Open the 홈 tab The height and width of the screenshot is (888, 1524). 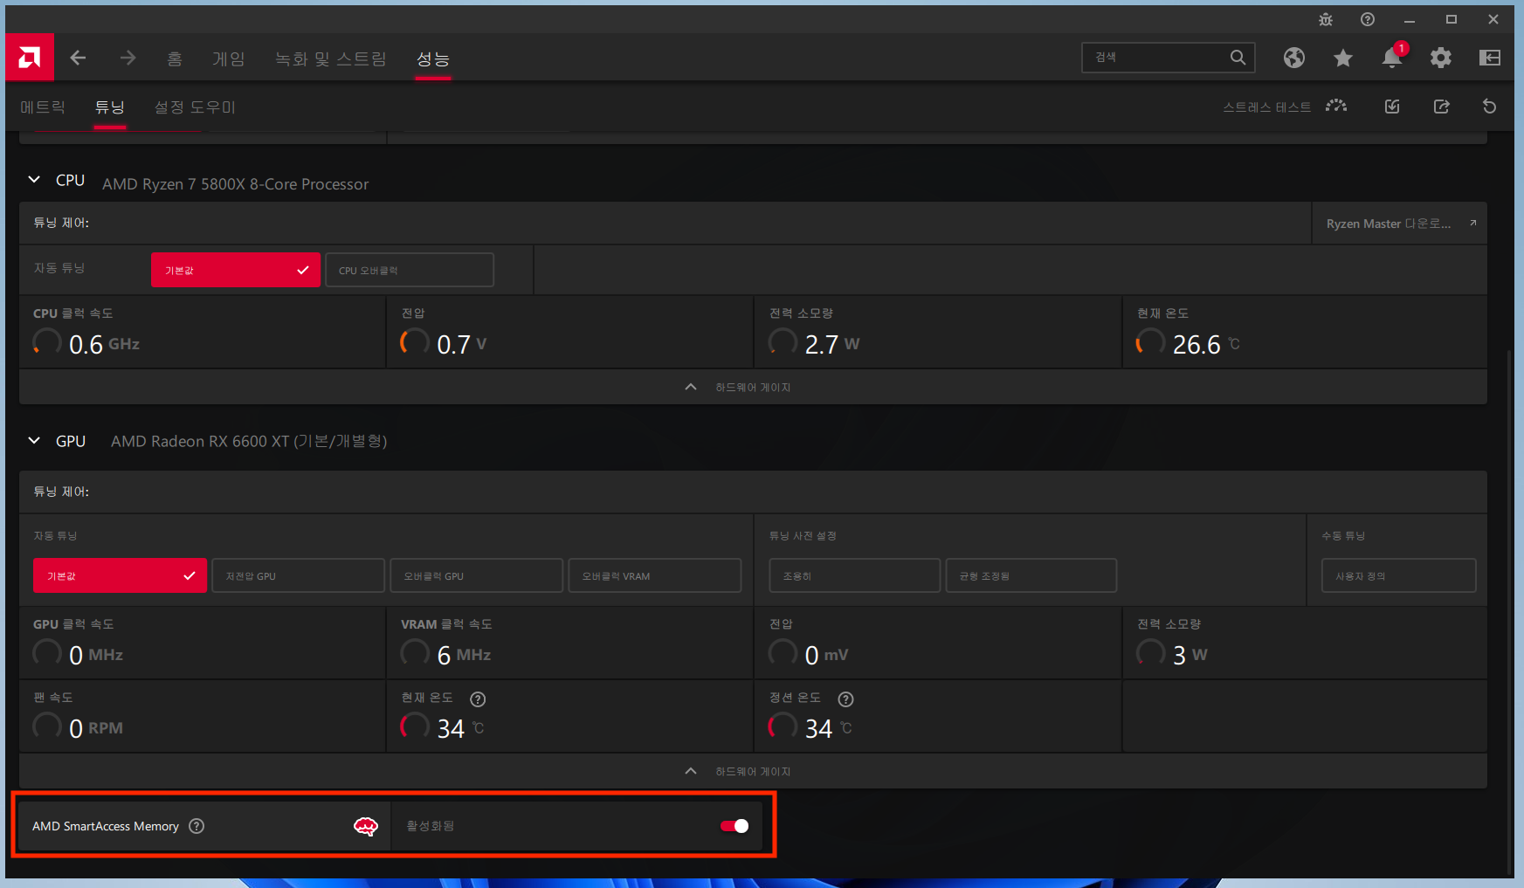click(x=175, y=59)
